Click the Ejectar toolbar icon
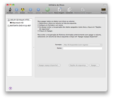Viewport: 113px width, 99px height. pos(38,10)
